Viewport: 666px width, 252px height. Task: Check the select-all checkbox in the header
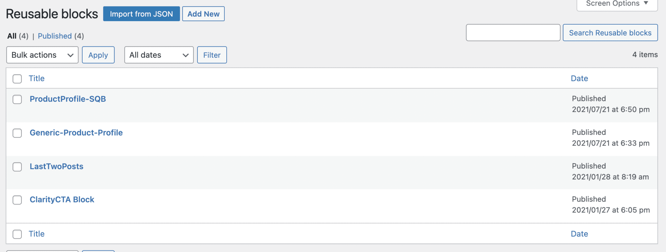pos(17,78)
